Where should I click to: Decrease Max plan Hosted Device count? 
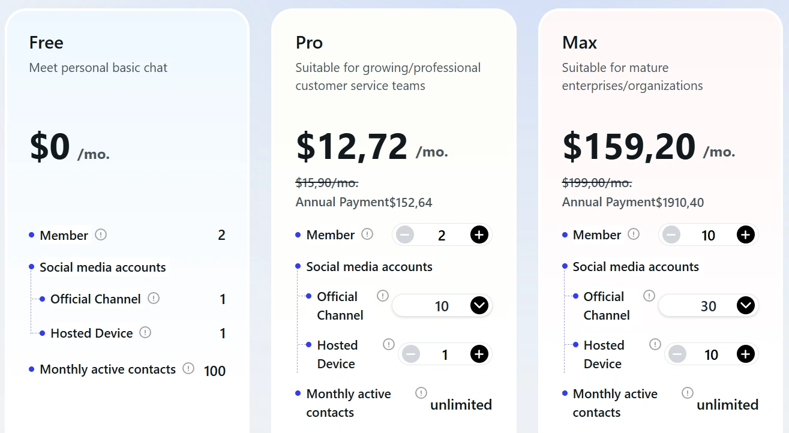pos(677,354)
